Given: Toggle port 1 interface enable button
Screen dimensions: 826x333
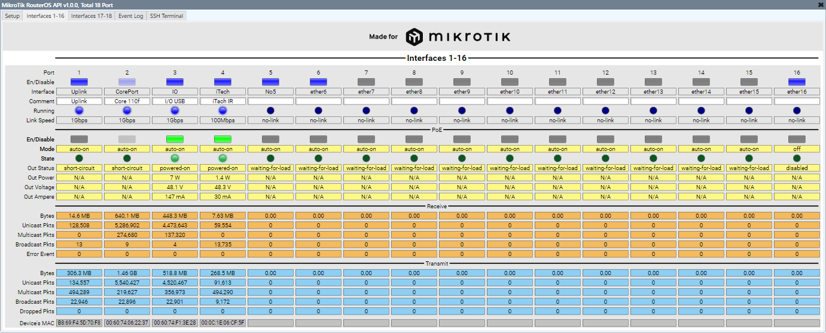Looking at the screenshot, I should point(79,82).
